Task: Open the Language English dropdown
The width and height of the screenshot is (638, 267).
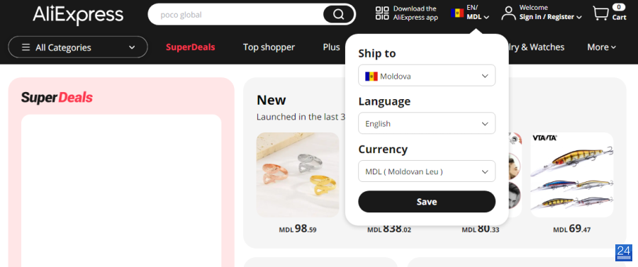Action: (x=427, y=123)
